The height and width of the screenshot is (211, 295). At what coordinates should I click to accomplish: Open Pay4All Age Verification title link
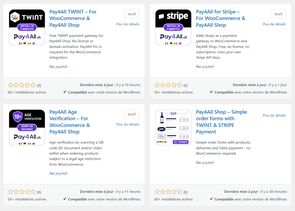click(70, 122)
